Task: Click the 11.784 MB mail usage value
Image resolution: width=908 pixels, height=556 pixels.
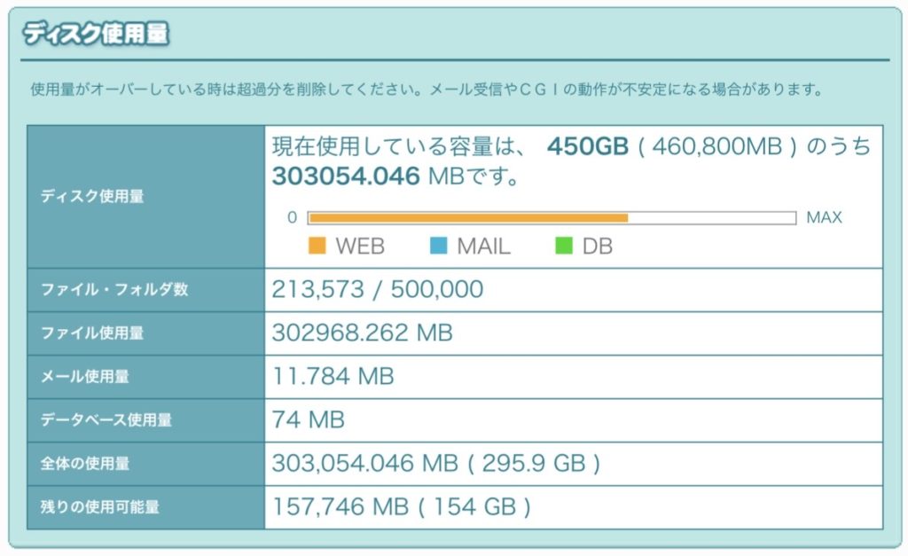Action: click(x=333, y=376)
